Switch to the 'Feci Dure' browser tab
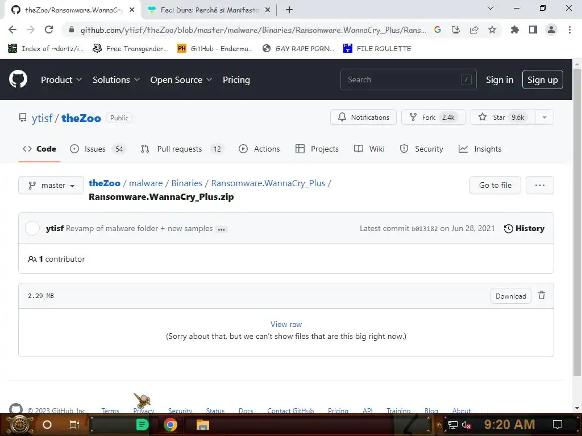 pyautogui.click(x=209, y=10)
